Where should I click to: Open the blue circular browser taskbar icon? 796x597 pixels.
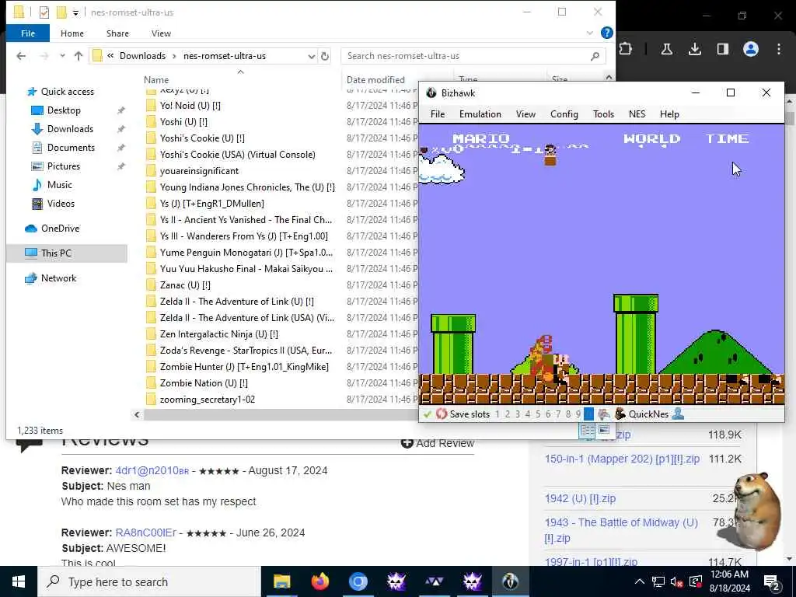point(358,581)
